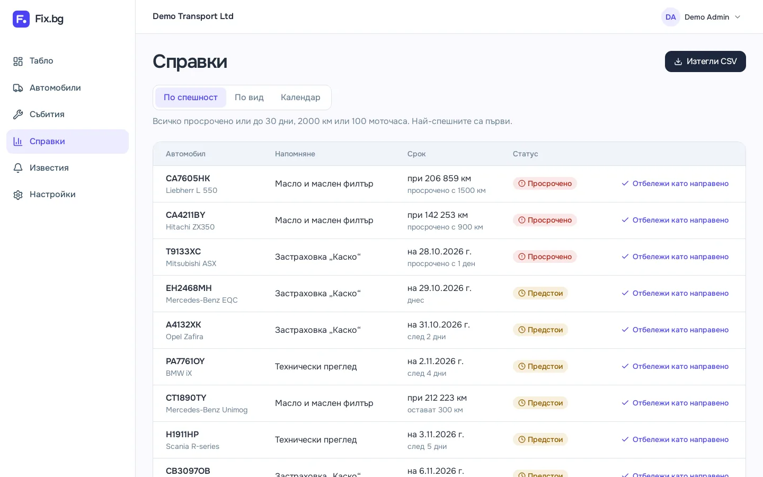This screenshot has height=477, width=763.
Task: Mark EH2468MH reminder as done
Action: click(675, 293)
